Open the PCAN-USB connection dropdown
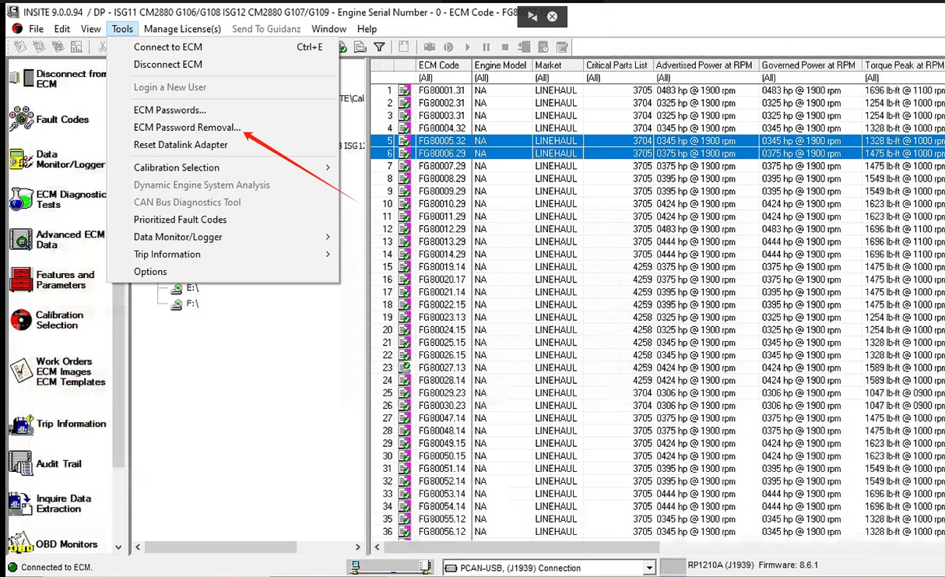 pyautogui.click(x=649, y=568)
